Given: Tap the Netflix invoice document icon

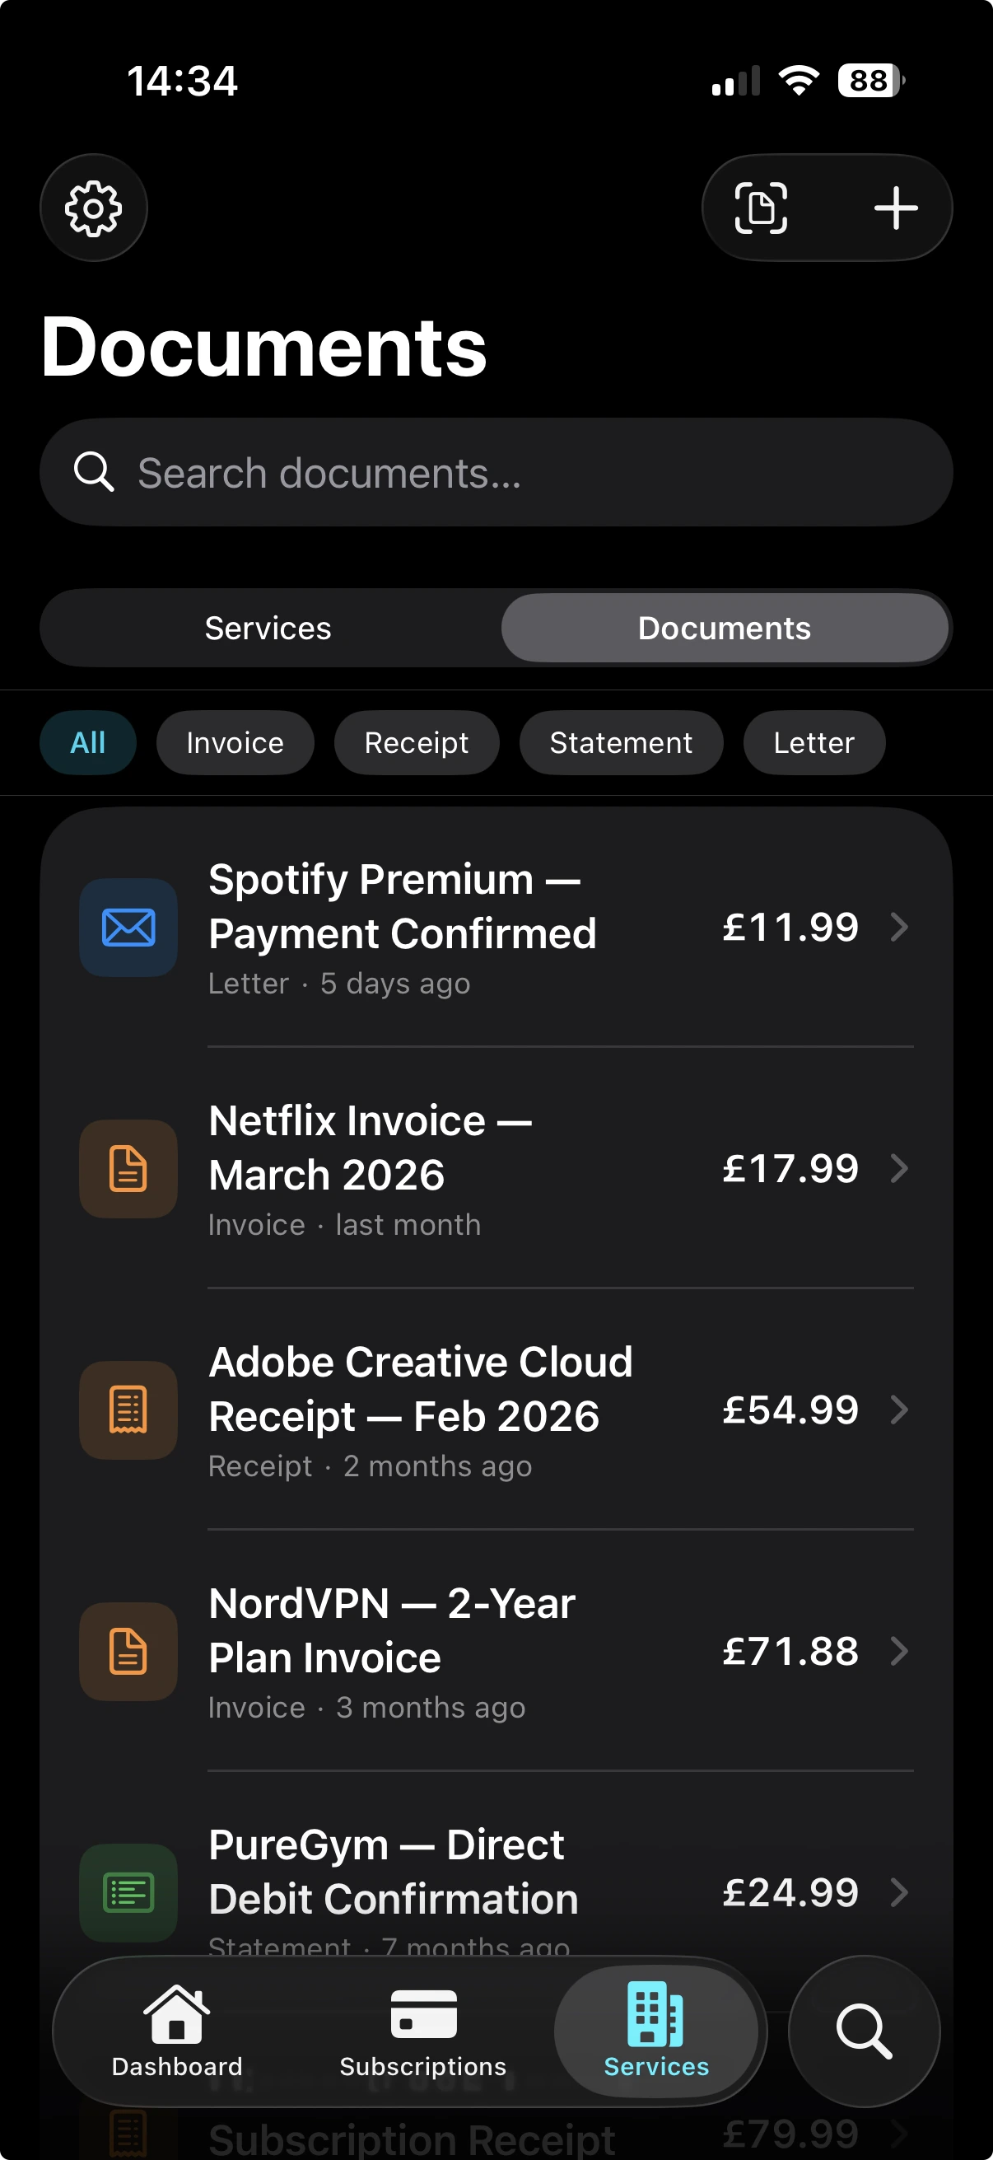Looking at the screenshot, I should click(x=128, y=1169).
